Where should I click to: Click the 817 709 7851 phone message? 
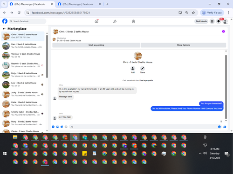(x=65, y=117)
